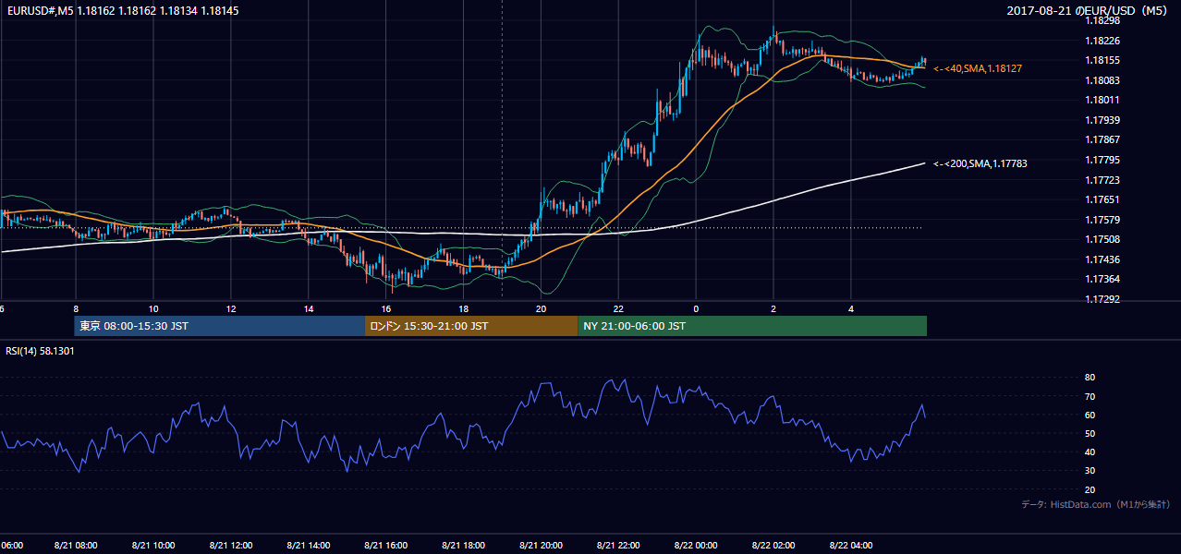Click price axis label 1.18155
Image resolution: width=1181 pixels, height=554 pixels.
[x=1102, y=60]
